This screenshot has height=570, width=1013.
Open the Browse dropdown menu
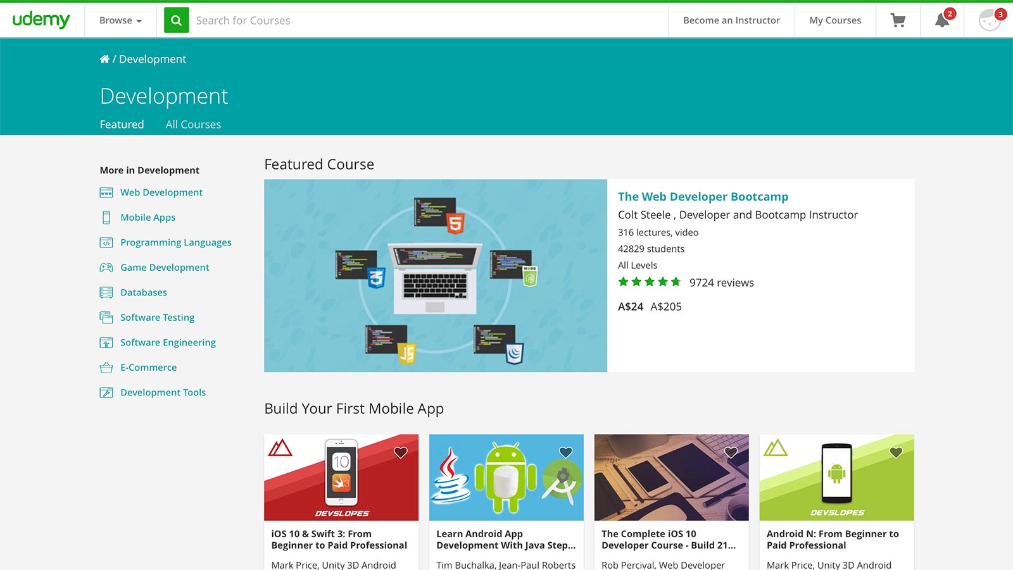click(120, 20)
